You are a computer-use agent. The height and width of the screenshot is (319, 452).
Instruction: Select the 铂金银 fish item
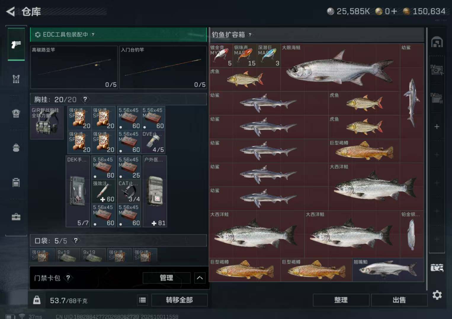tap(412, 234)
